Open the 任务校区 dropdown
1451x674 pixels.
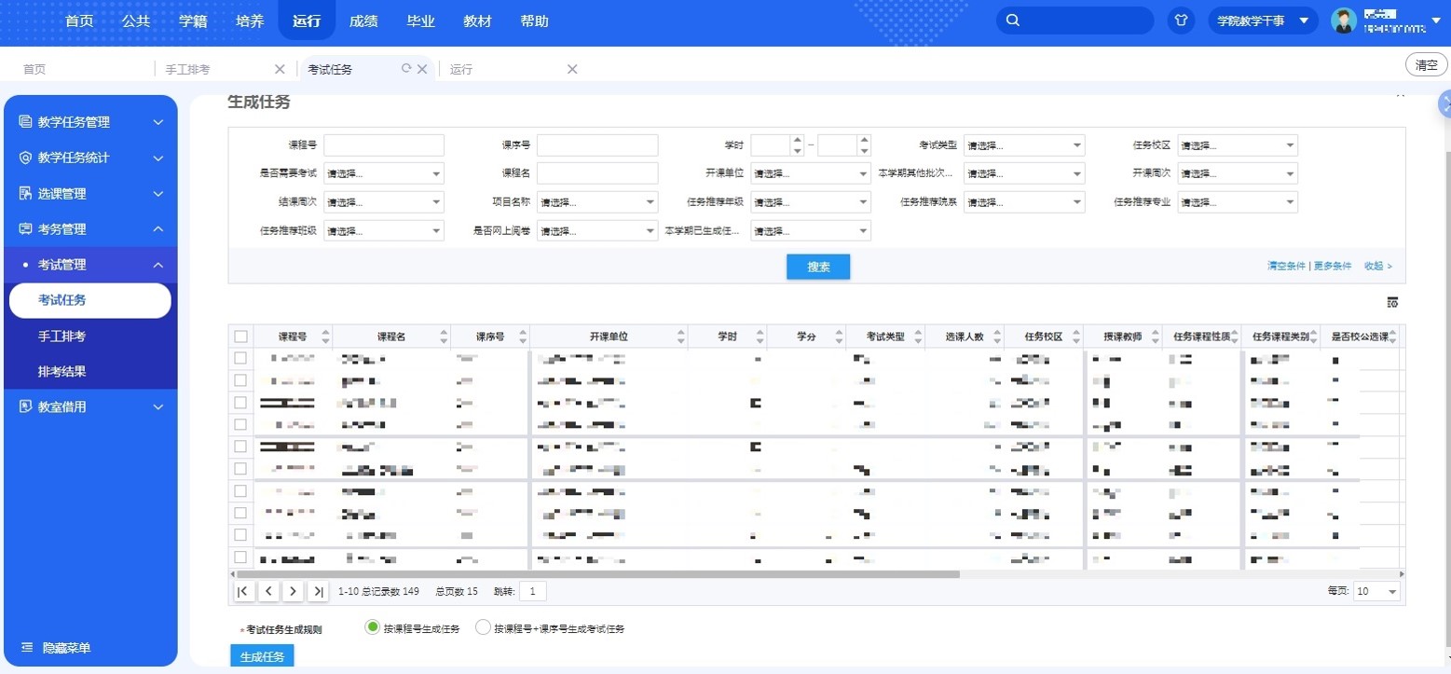(x=1238, y=145)
